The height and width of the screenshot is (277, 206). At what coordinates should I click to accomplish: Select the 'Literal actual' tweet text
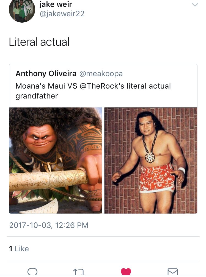(39, 42)
